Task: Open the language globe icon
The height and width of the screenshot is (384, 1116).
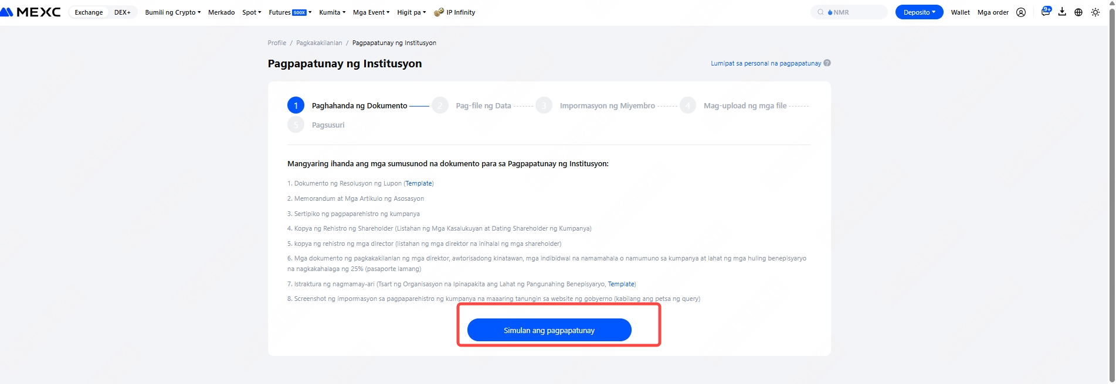Action: [1078, 12]
